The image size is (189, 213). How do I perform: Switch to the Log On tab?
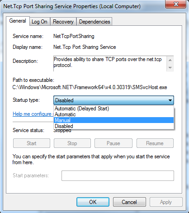click(39, 22)
